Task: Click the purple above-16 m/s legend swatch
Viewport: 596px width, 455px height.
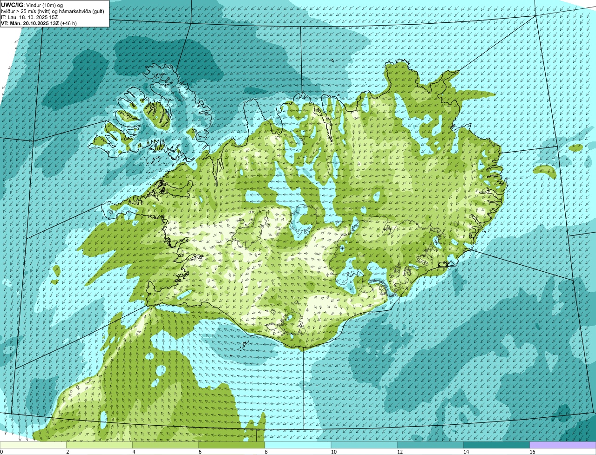Action: (563, 445)
